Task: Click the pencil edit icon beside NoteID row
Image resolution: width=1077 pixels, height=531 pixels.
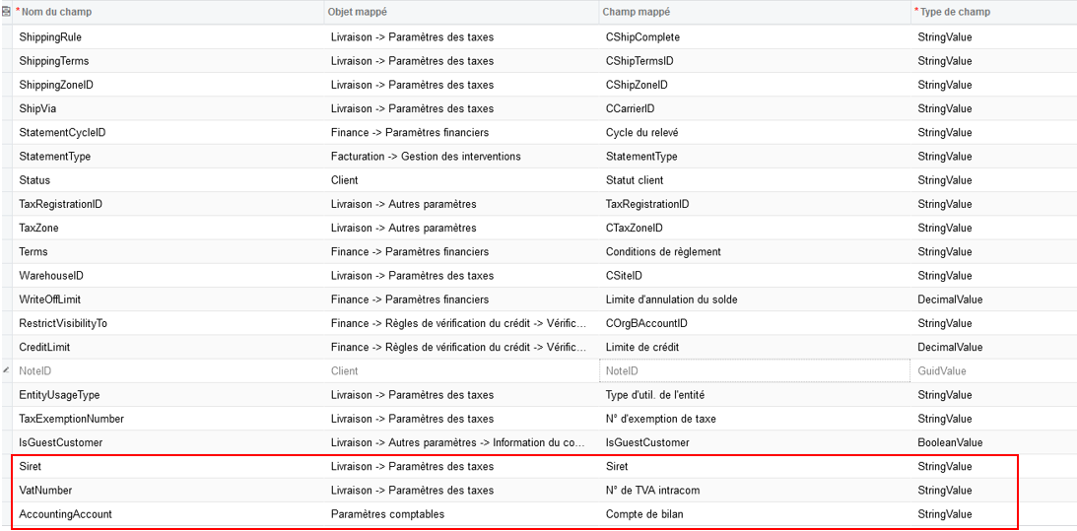Action: pos(6,370)
